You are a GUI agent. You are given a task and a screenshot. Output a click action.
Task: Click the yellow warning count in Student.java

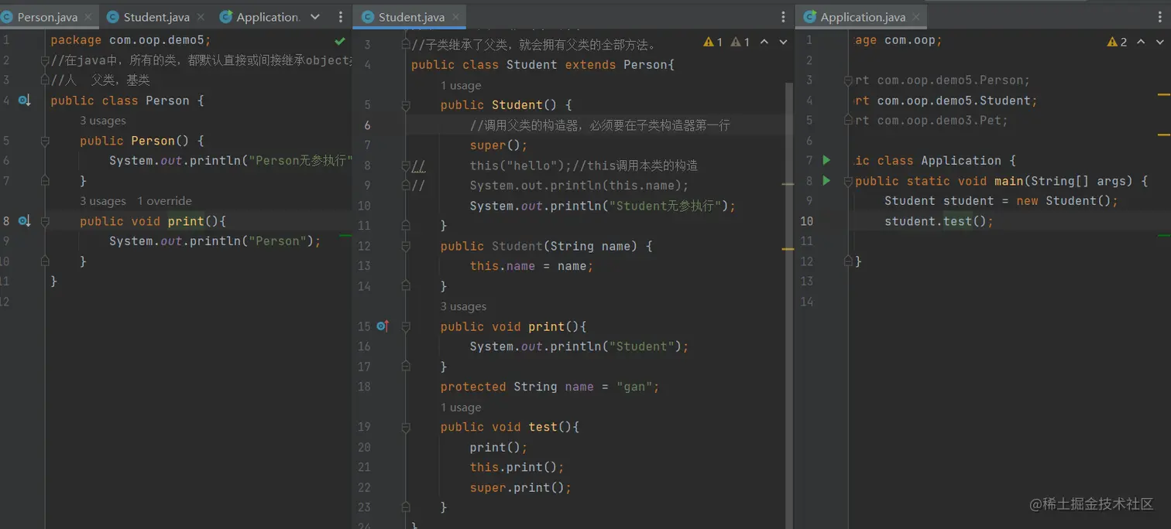tap(713, 42)
